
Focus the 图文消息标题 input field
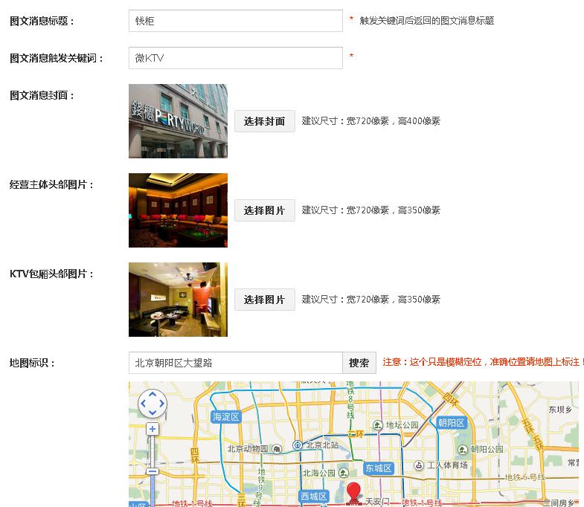click(x=235, y=21)
